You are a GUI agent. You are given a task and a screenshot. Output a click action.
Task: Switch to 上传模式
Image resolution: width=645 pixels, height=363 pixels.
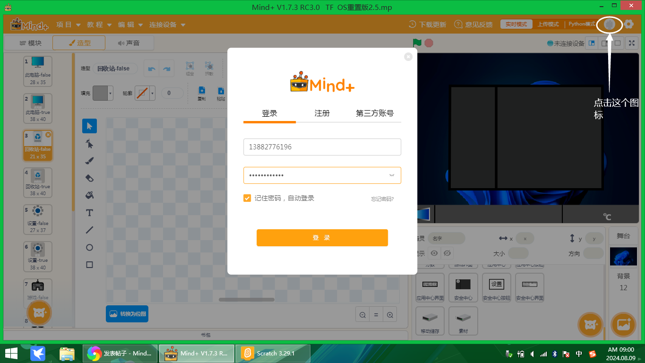pos(548,24)
